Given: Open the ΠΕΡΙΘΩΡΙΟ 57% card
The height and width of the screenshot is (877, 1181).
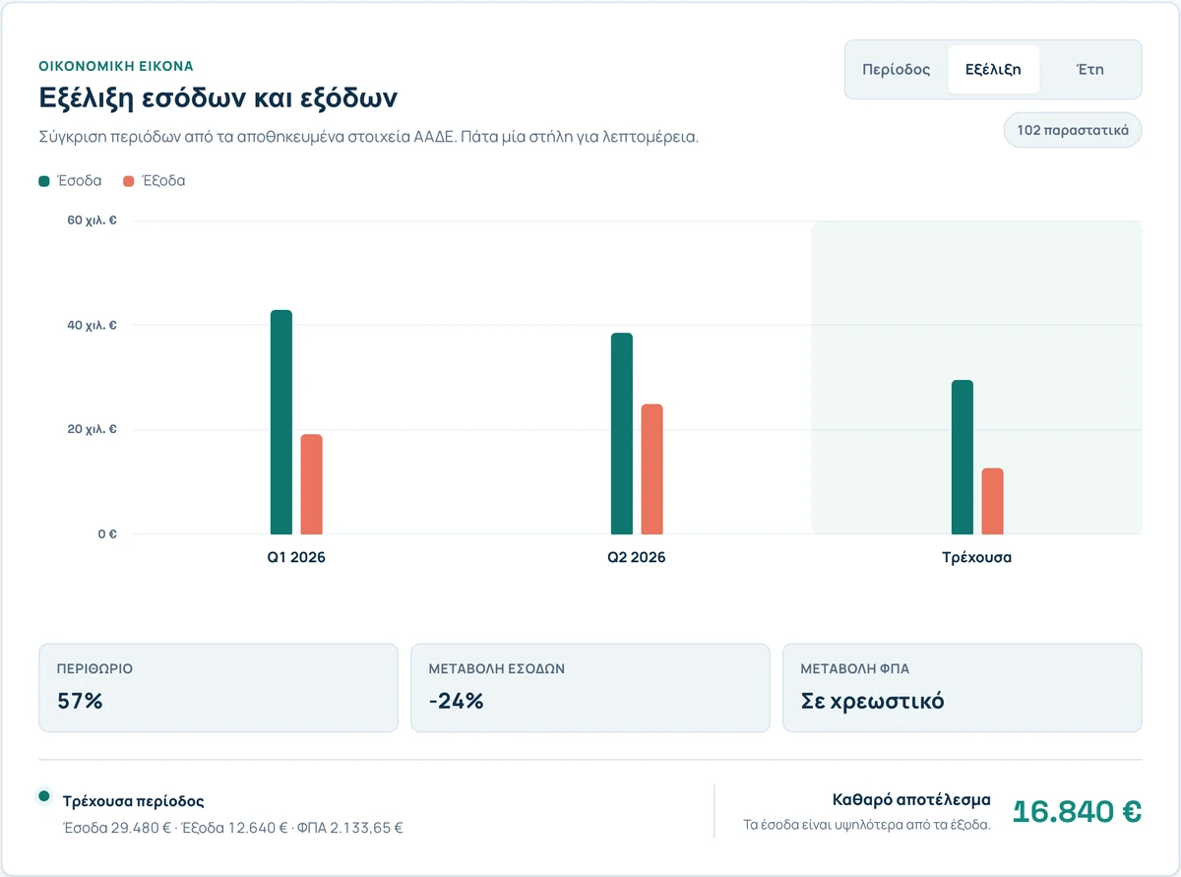Looking at the screenshot, I should tap(218, 688).
